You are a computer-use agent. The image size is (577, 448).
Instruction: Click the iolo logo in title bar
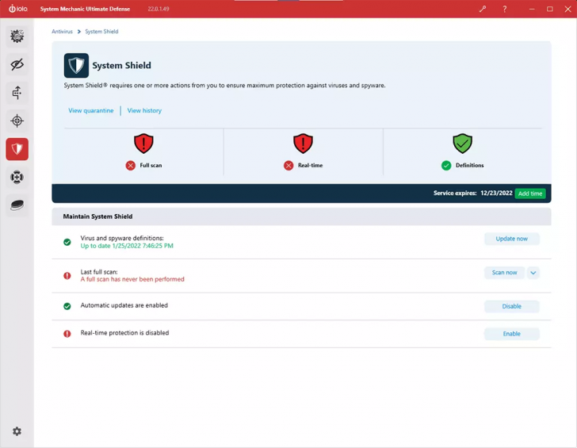click(18, 9)
